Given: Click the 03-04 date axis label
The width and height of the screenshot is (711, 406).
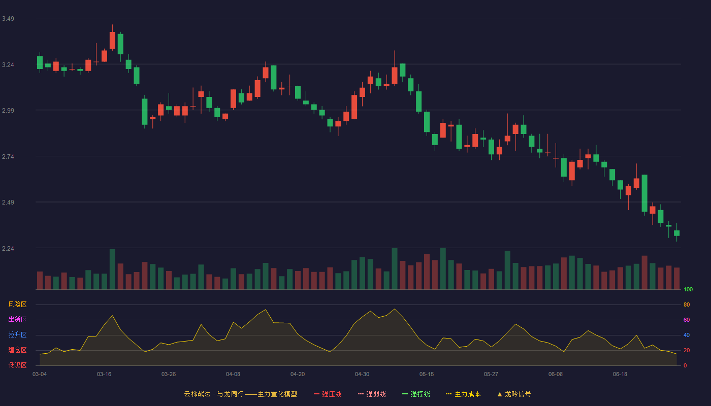Looking at the screenshot, I should (x=40, y=374).
